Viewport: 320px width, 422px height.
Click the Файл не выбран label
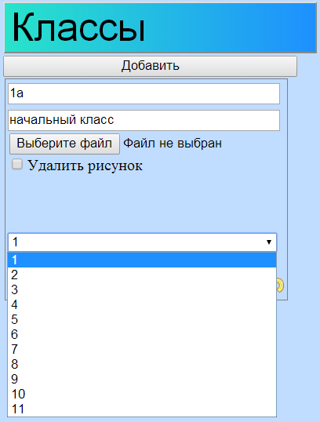[x=173, y=144]
